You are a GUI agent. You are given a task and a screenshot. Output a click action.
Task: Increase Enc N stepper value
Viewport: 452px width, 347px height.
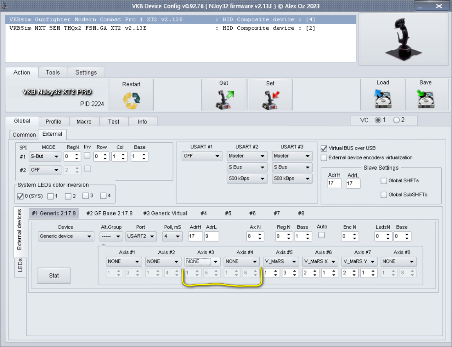tap(355, 234)
